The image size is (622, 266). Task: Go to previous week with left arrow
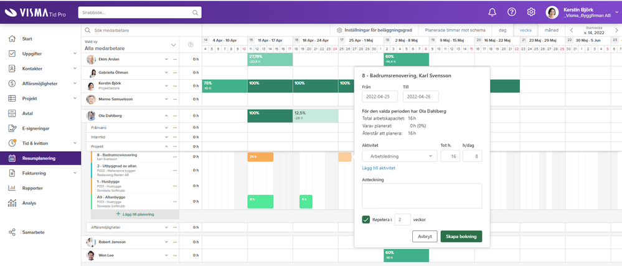[x=571, y=30]
